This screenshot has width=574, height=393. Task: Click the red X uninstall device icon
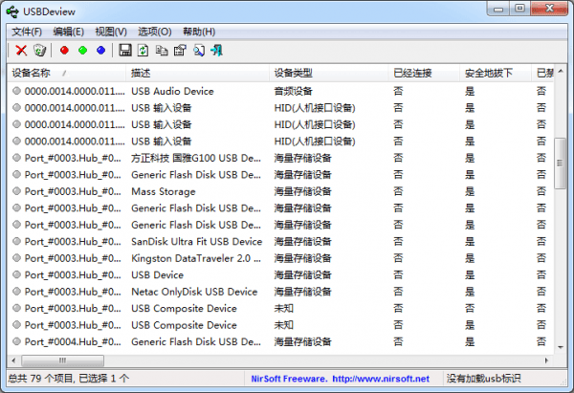click(x=21, y=50)
